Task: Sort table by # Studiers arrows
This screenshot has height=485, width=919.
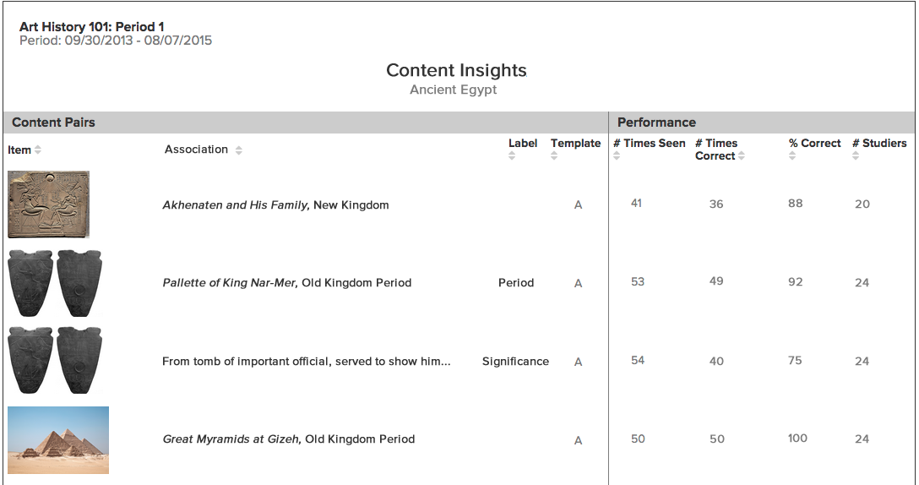Action: click(x=856, y=156)
